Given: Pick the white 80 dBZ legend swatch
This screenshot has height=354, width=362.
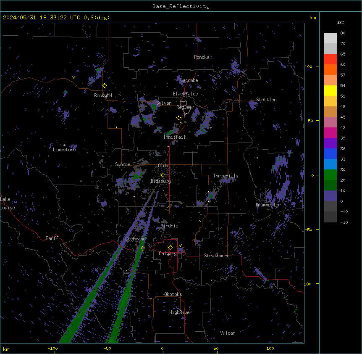Looking at the screenshot, I should point(330,38).
